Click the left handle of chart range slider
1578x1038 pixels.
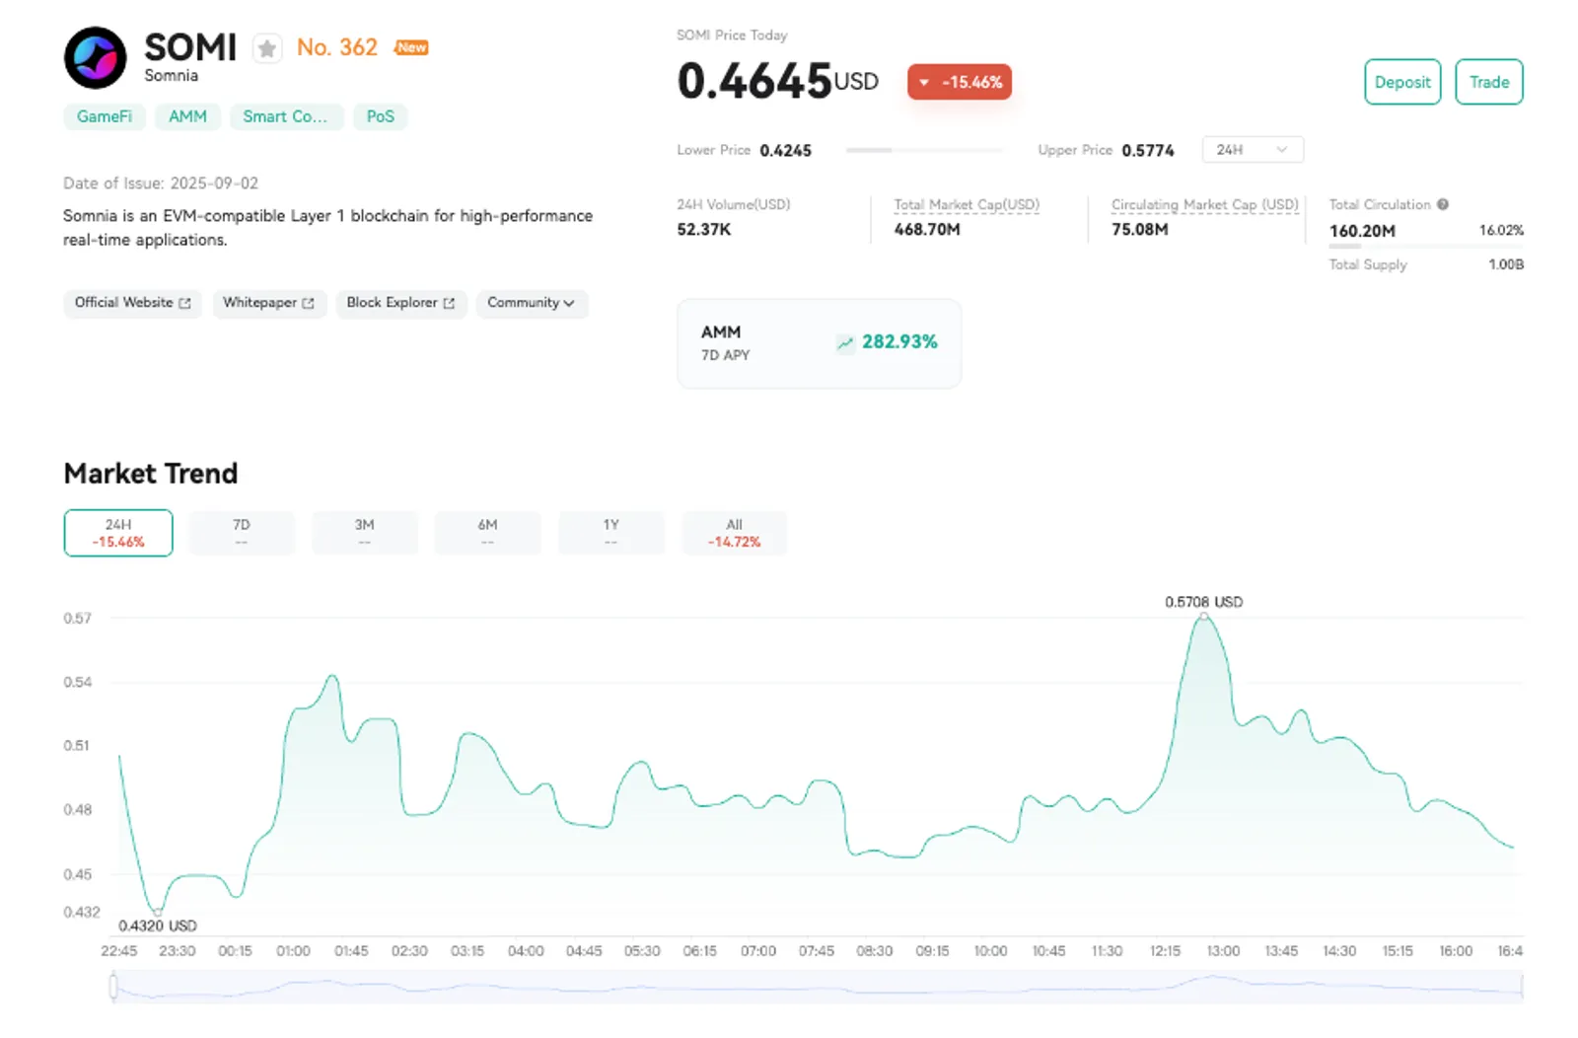[113, 986]
